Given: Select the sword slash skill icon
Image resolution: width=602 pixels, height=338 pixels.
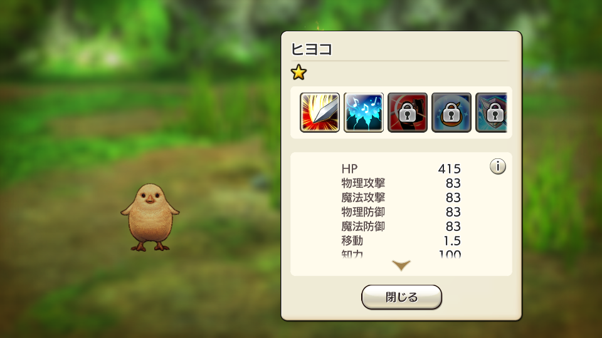Looking at the screenshot, I should pyautogui.click(x=319, y=112).
